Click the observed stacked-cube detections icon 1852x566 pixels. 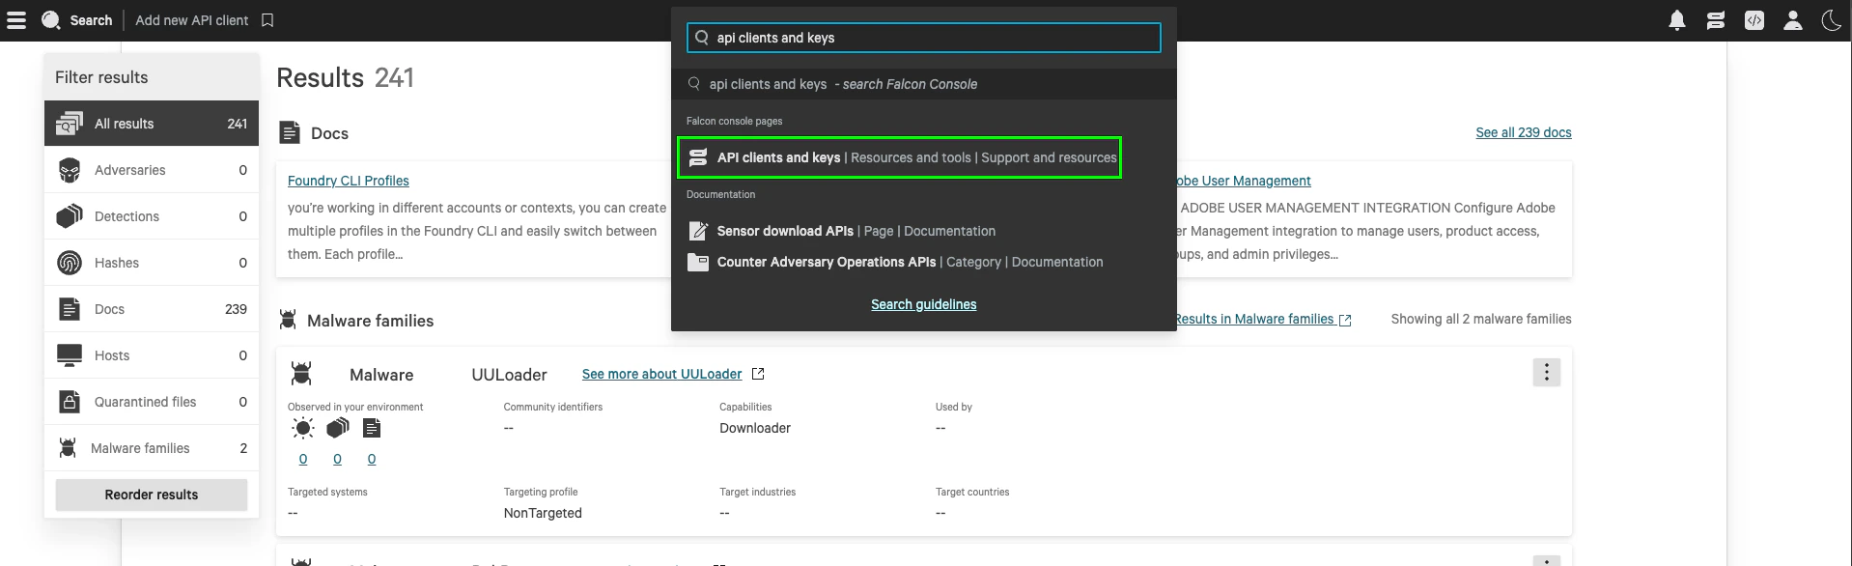pyautogui.click(x=338, y=428)
